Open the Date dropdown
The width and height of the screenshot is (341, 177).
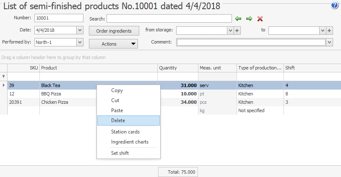[x=80, y=30]
